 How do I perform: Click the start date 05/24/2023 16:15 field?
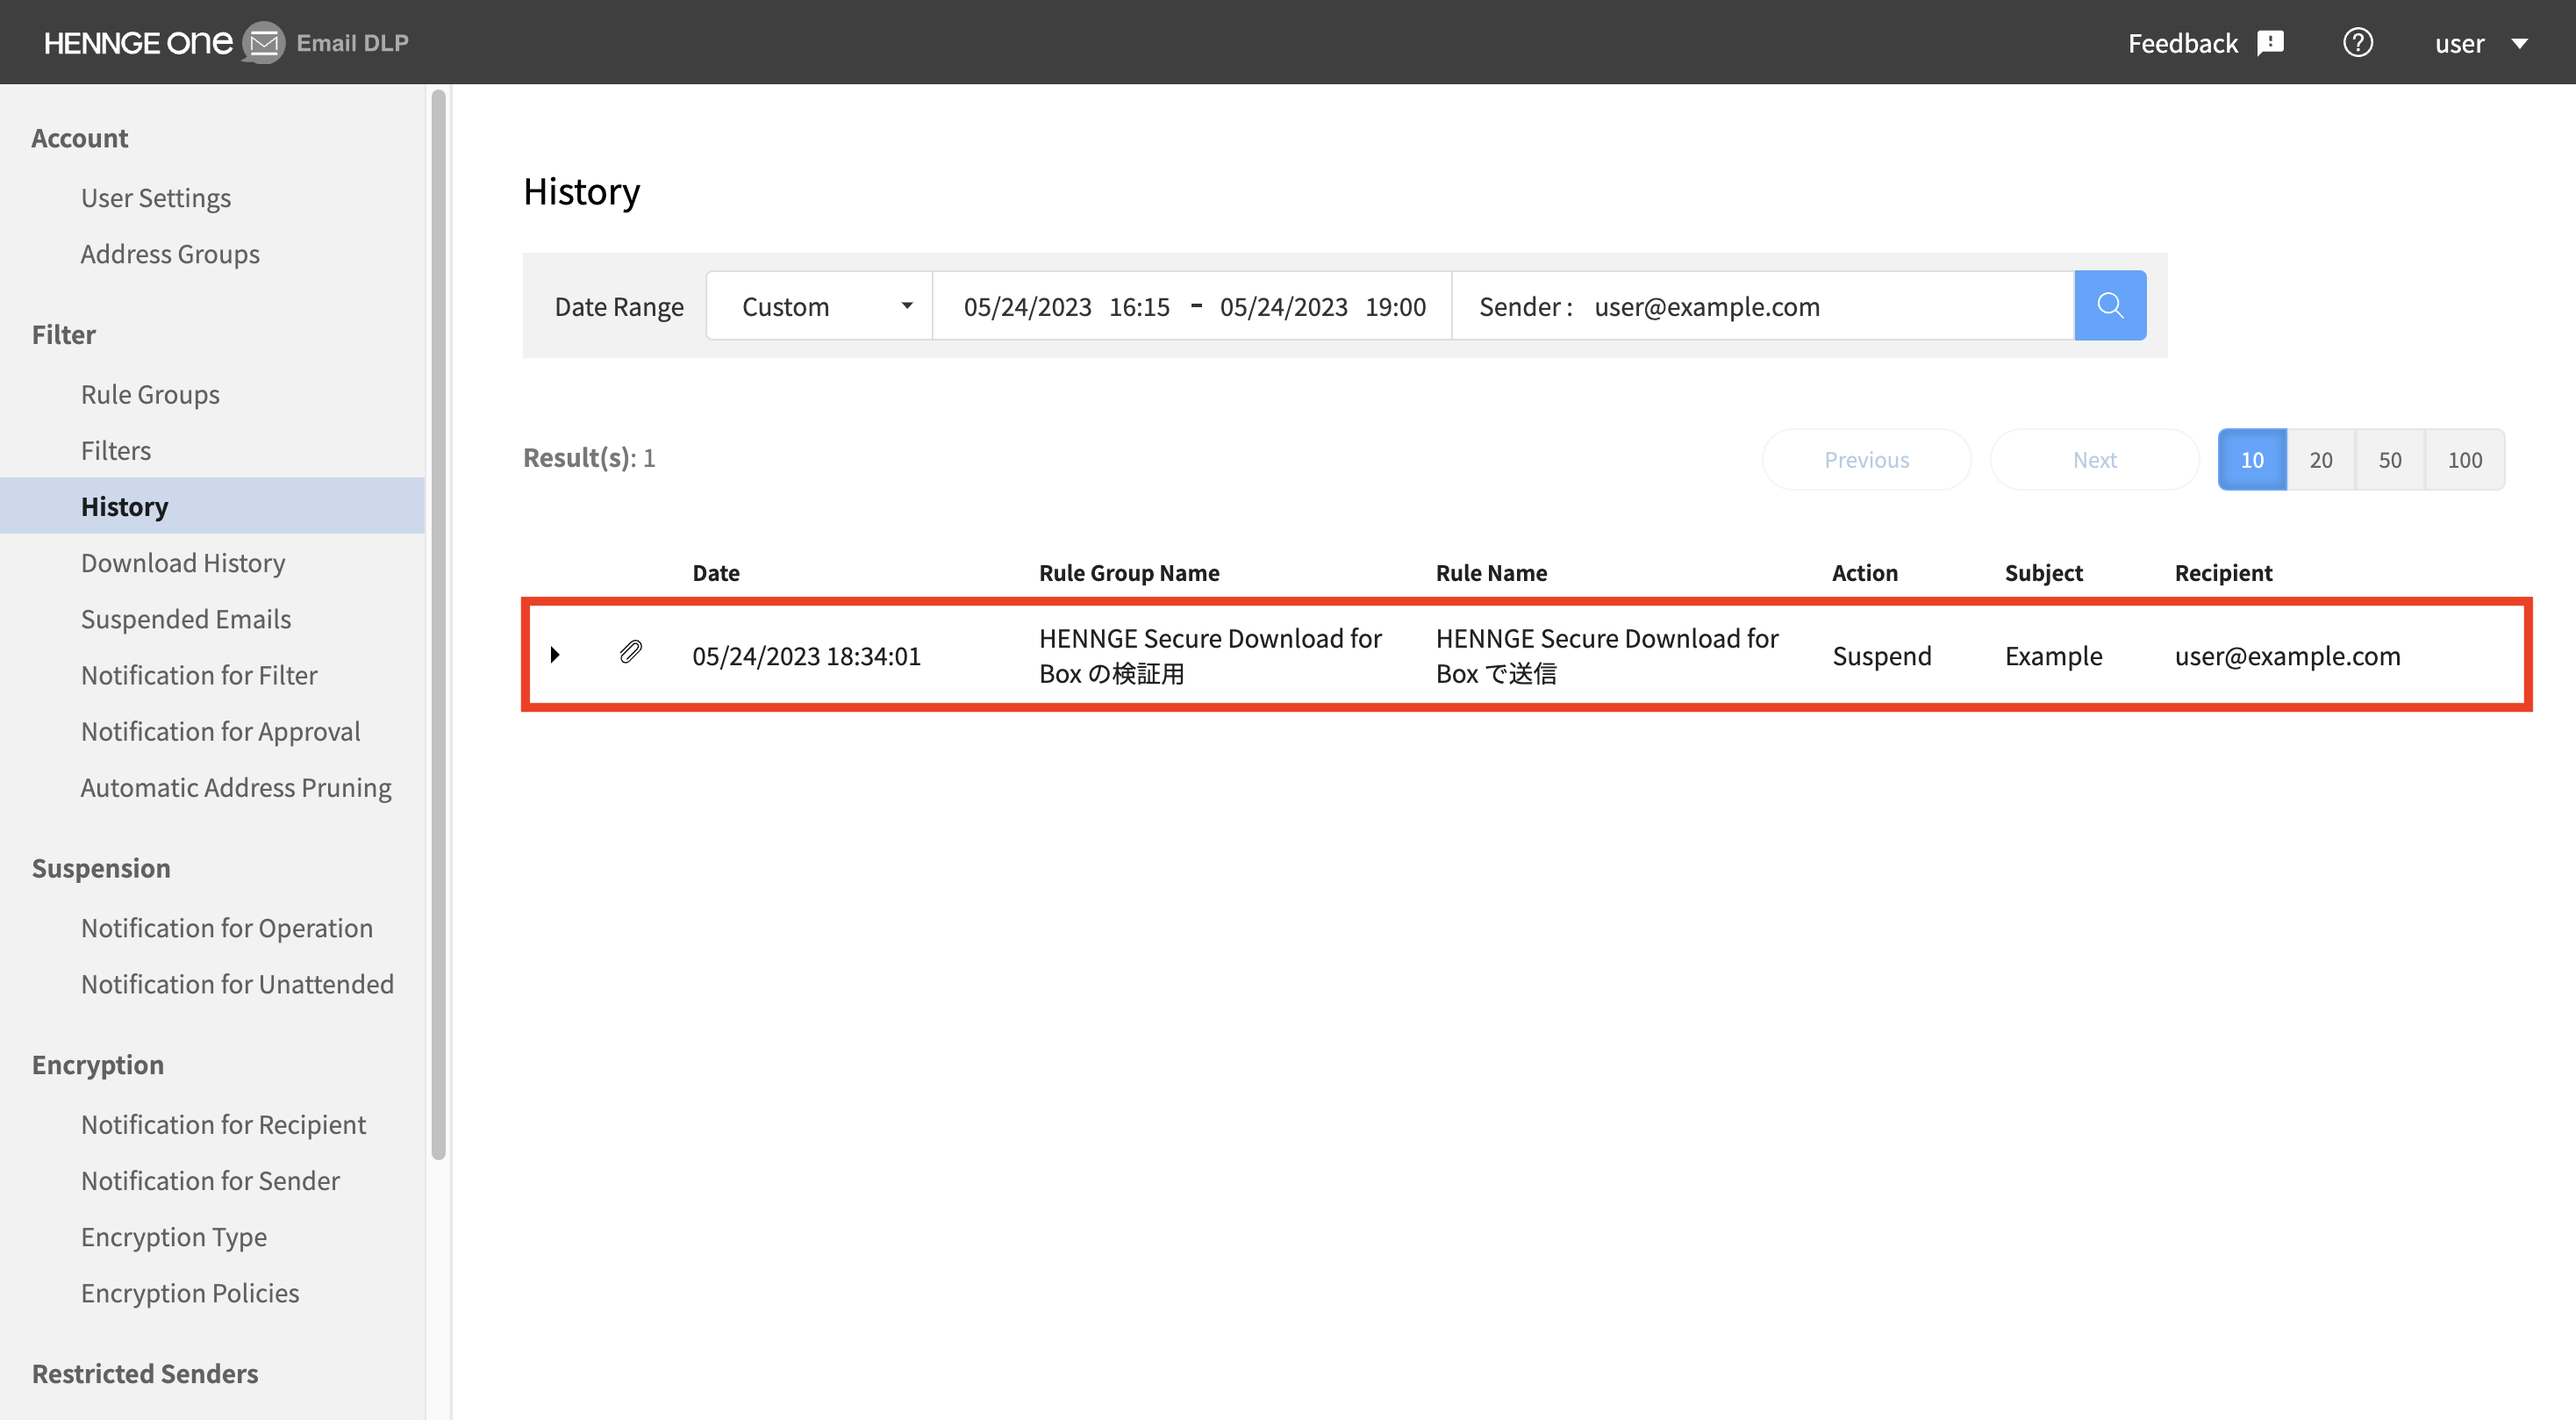pos(1066,306)
